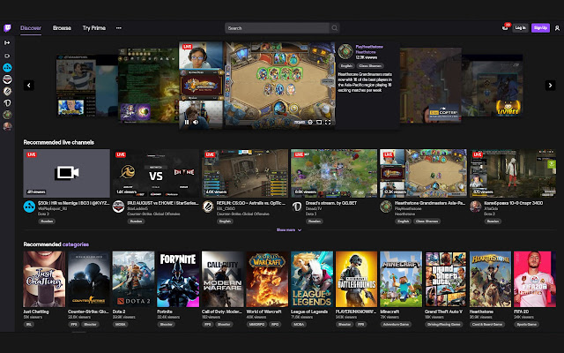Screen dimensions: 564x353
Task: Open the Counter-Strike category cover
Action: pyautogui.click(x=89, y=279)
